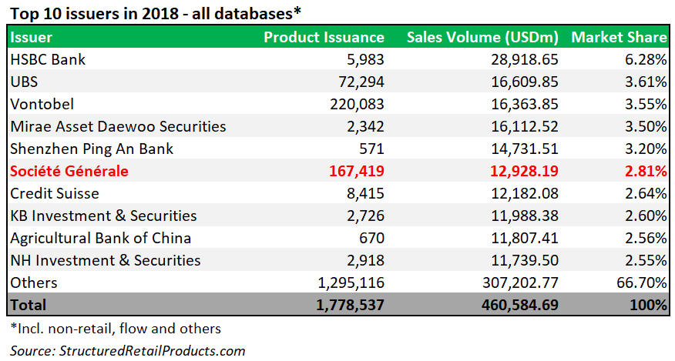Click UBS product issuance 72,294
The height and width of the screenshot is (361, 675).
pyautogui.click(x=361, y=82)
